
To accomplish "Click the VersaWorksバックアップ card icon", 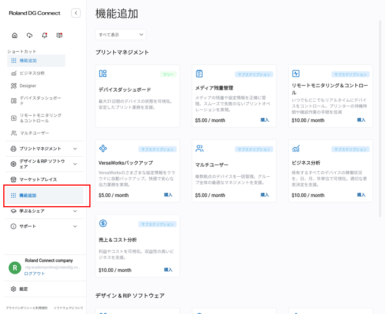I will (x=103, y=148).
